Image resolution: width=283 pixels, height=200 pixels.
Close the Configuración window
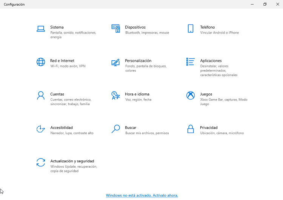click(x=277, y=4)
